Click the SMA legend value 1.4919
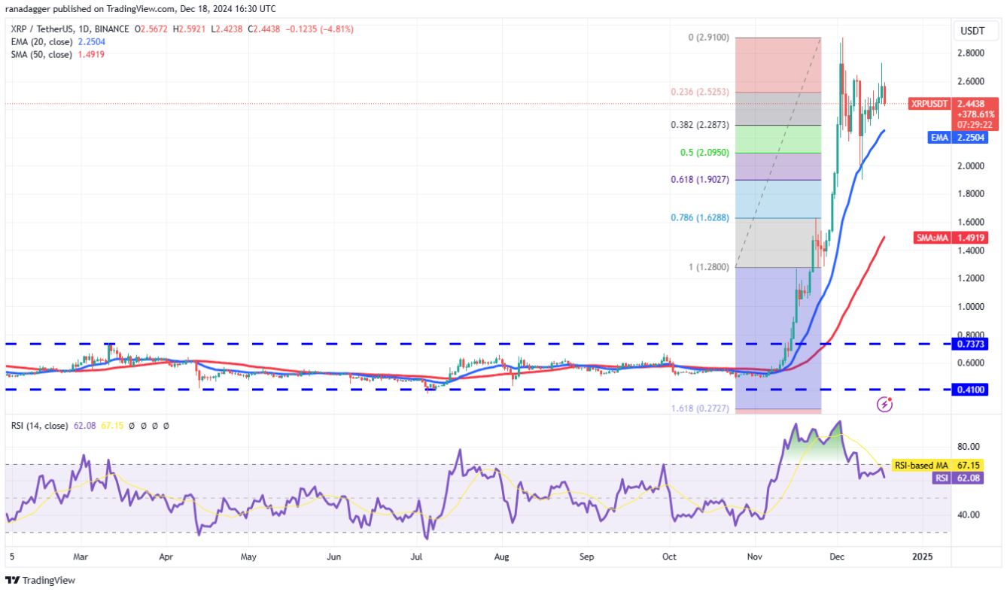1007x592 pixels. (x=92, y=55)
